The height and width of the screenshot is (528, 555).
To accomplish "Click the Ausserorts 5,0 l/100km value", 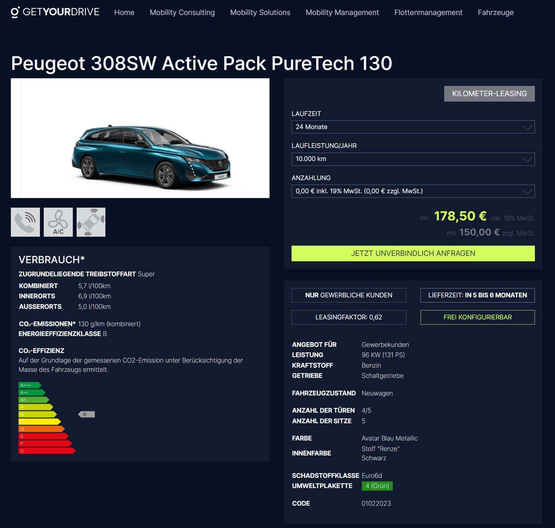I will point(95,307).
